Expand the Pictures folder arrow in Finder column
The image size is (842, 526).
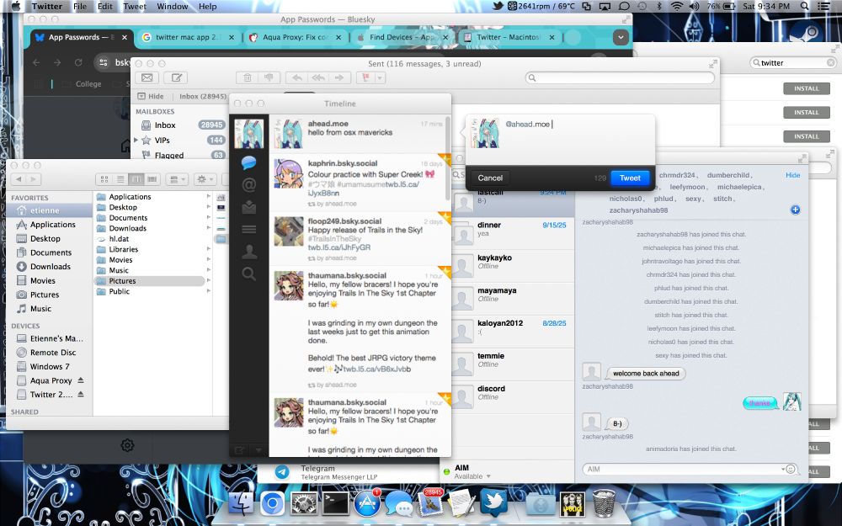[208, 281]
